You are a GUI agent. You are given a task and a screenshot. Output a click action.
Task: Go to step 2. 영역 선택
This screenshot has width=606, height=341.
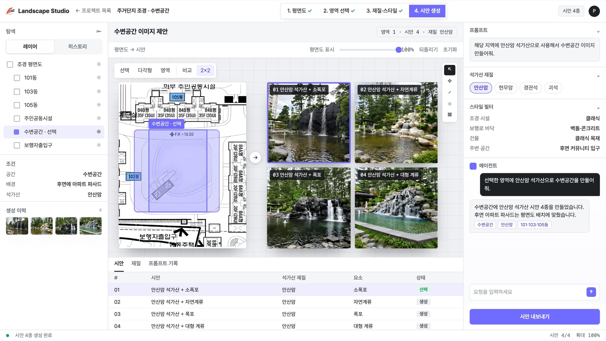click(339, 11)
